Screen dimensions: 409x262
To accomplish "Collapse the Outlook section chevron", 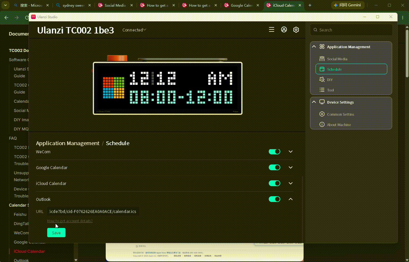I will 291,199.
